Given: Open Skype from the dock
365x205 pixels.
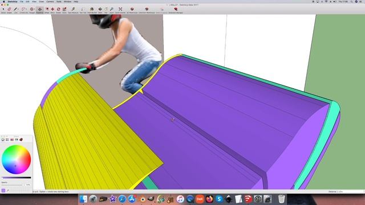Looking at the screenshot, I should click(219, 199).
